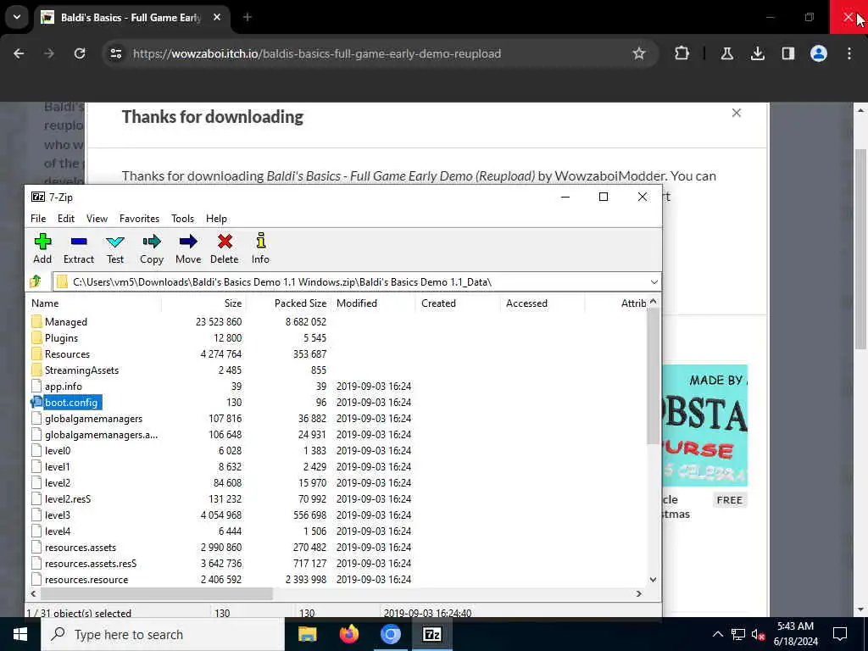This screenshot has width=868, height=651.
Task: Select the globalgamemanagers file row
Action: click(x=87, y=419)
